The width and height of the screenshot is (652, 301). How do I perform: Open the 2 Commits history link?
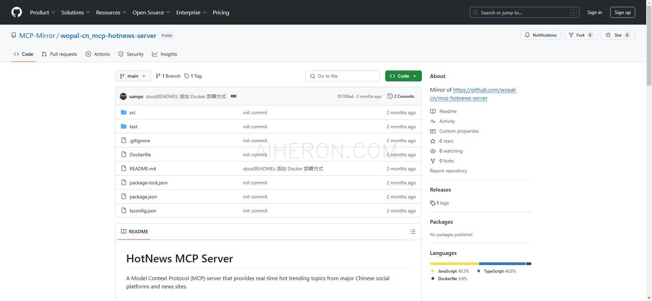pos(401,96)
